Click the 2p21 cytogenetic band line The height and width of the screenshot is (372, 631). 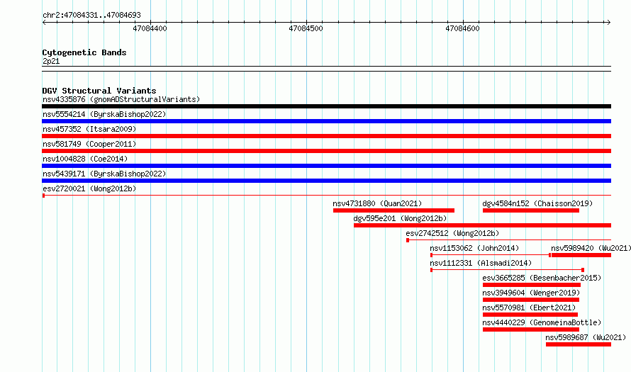[326, 69]
